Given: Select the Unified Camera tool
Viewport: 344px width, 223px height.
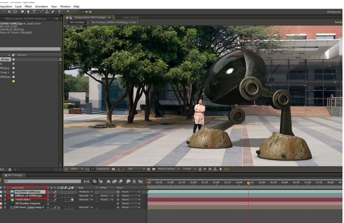Looking at the screenshot, I should pos(10,12).
